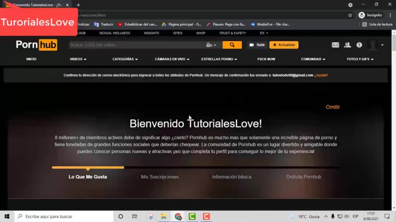Click the notifications alert icon
The image size is (396, 222).
click(x=359, y=45)
